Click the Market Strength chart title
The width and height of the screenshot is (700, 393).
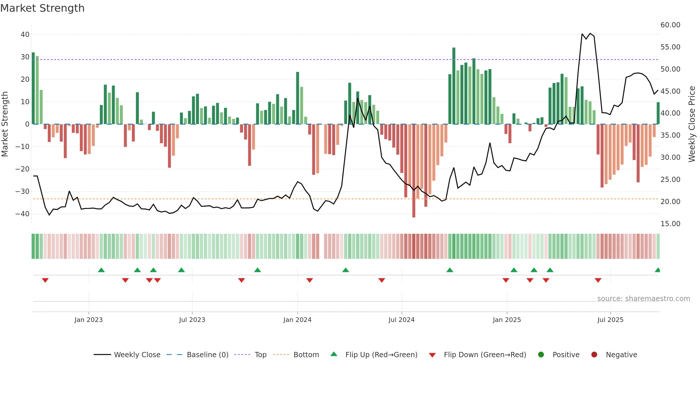(42, 8)
